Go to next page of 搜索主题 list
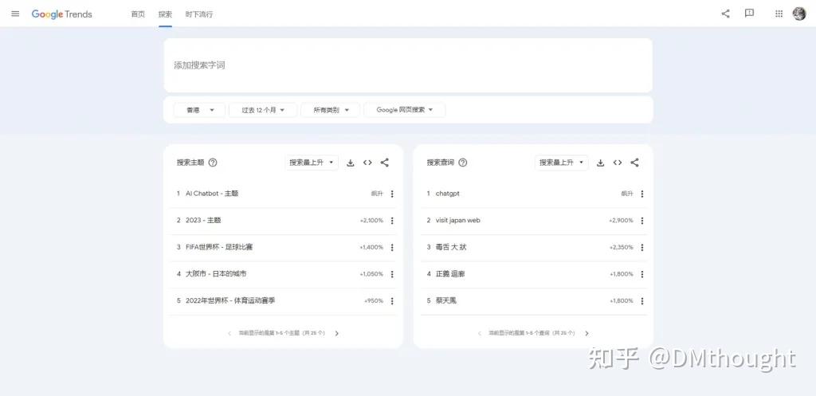 click(x=337, y=333)
